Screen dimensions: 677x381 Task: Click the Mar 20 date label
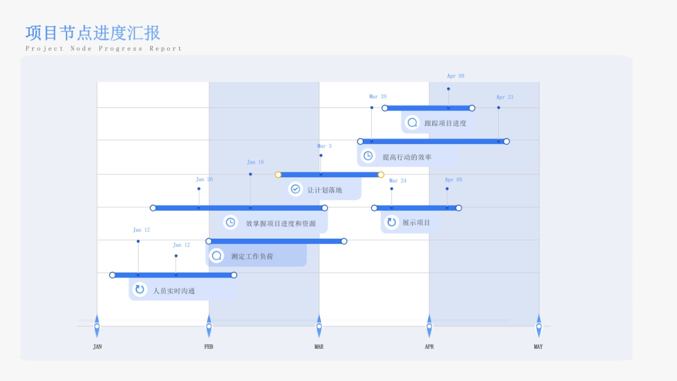pyautogui.click(x=378, y=97)
